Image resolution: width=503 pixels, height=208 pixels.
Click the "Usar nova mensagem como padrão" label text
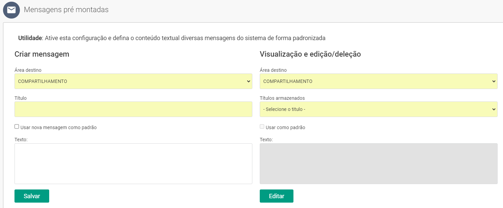58,127
